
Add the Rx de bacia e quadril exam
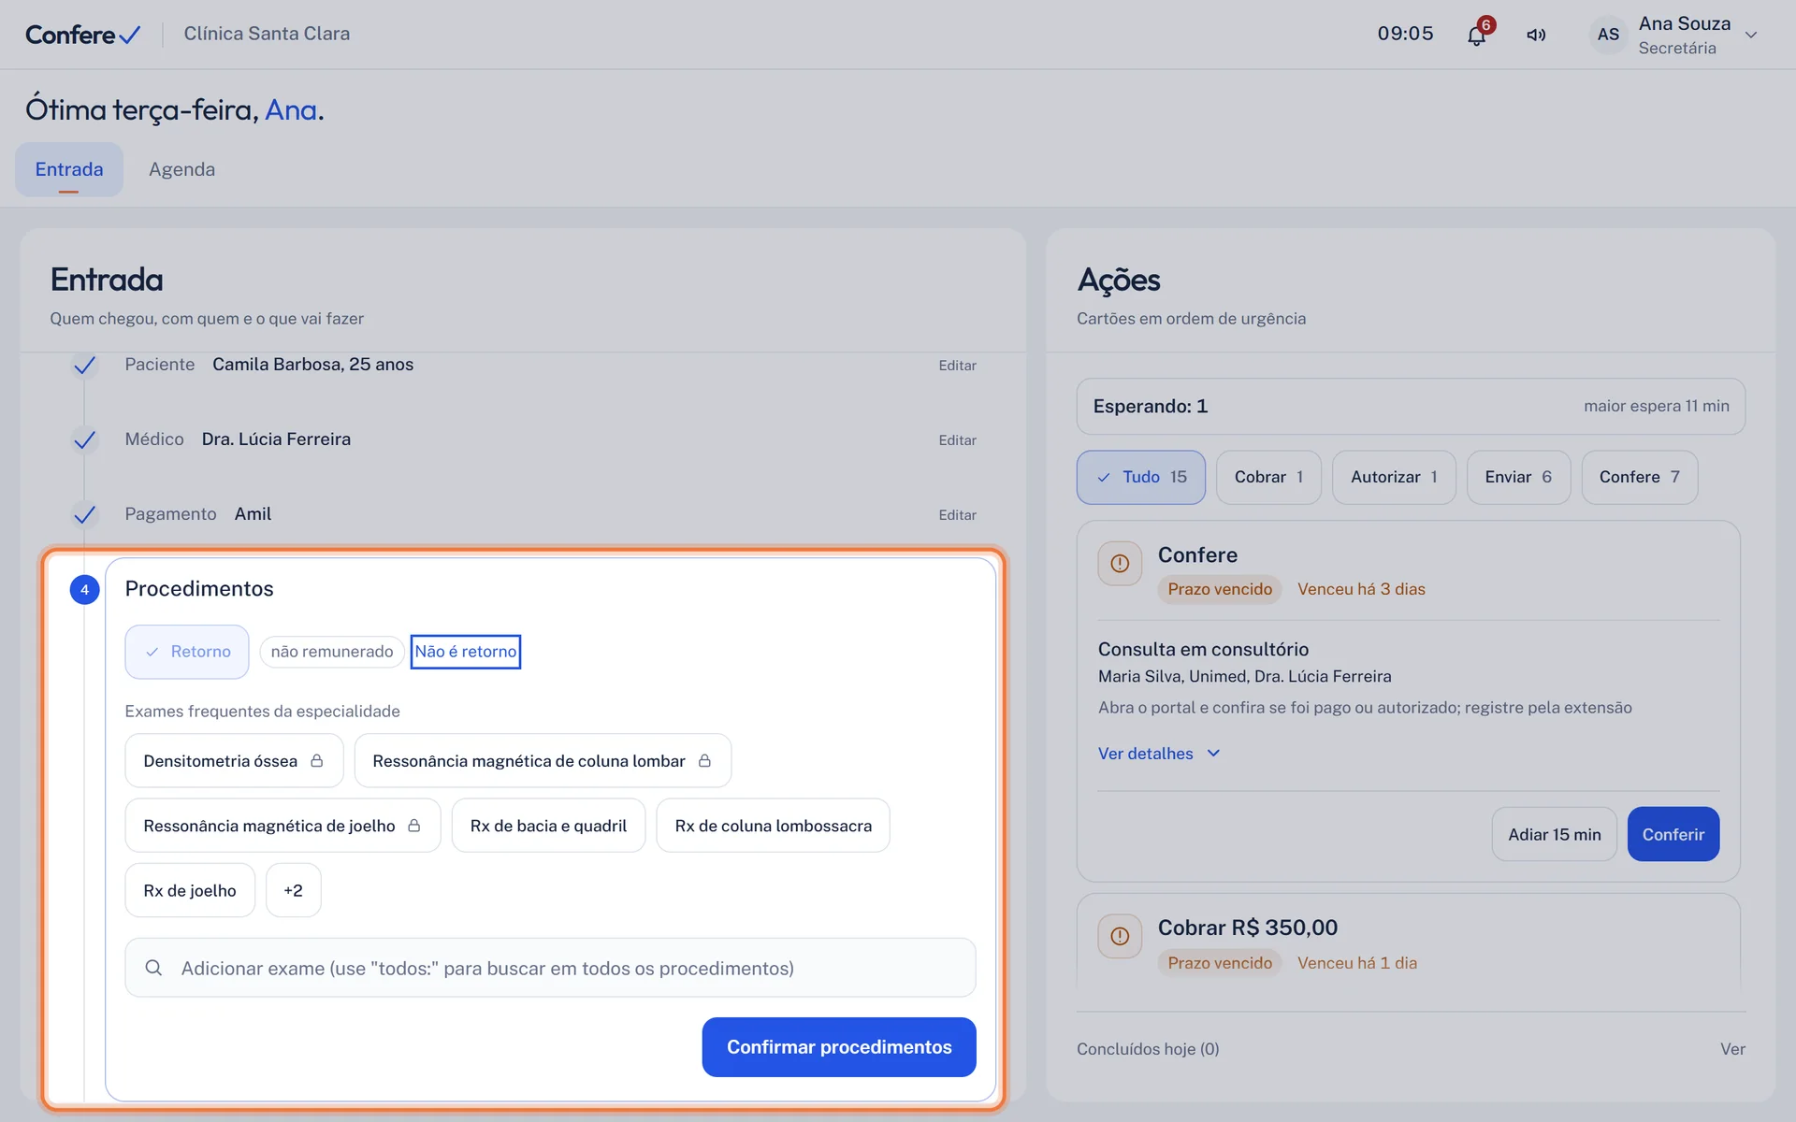point(548,826)
